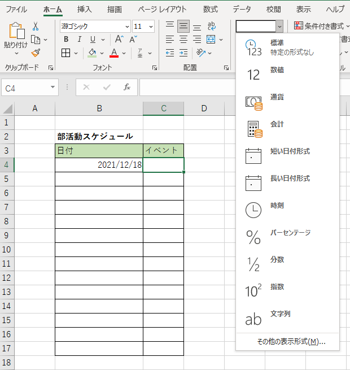Toggle Bold formatting
350x370 pixels.
point(66,40)
